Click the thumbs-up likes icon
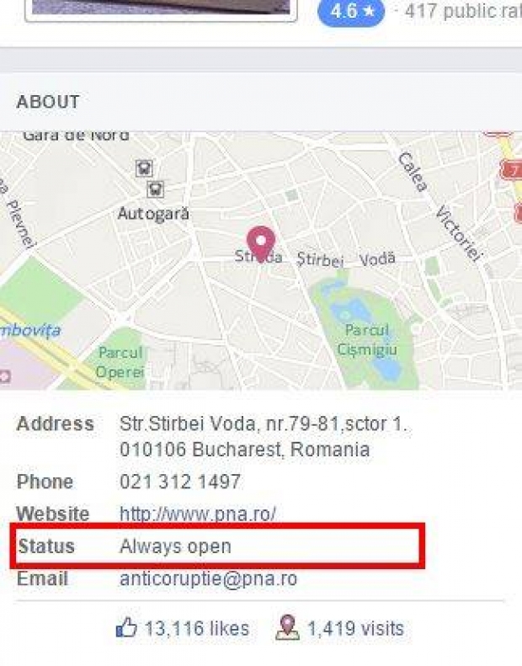The height and width of the screenshot is (666, 522). (x=126, y=627)
